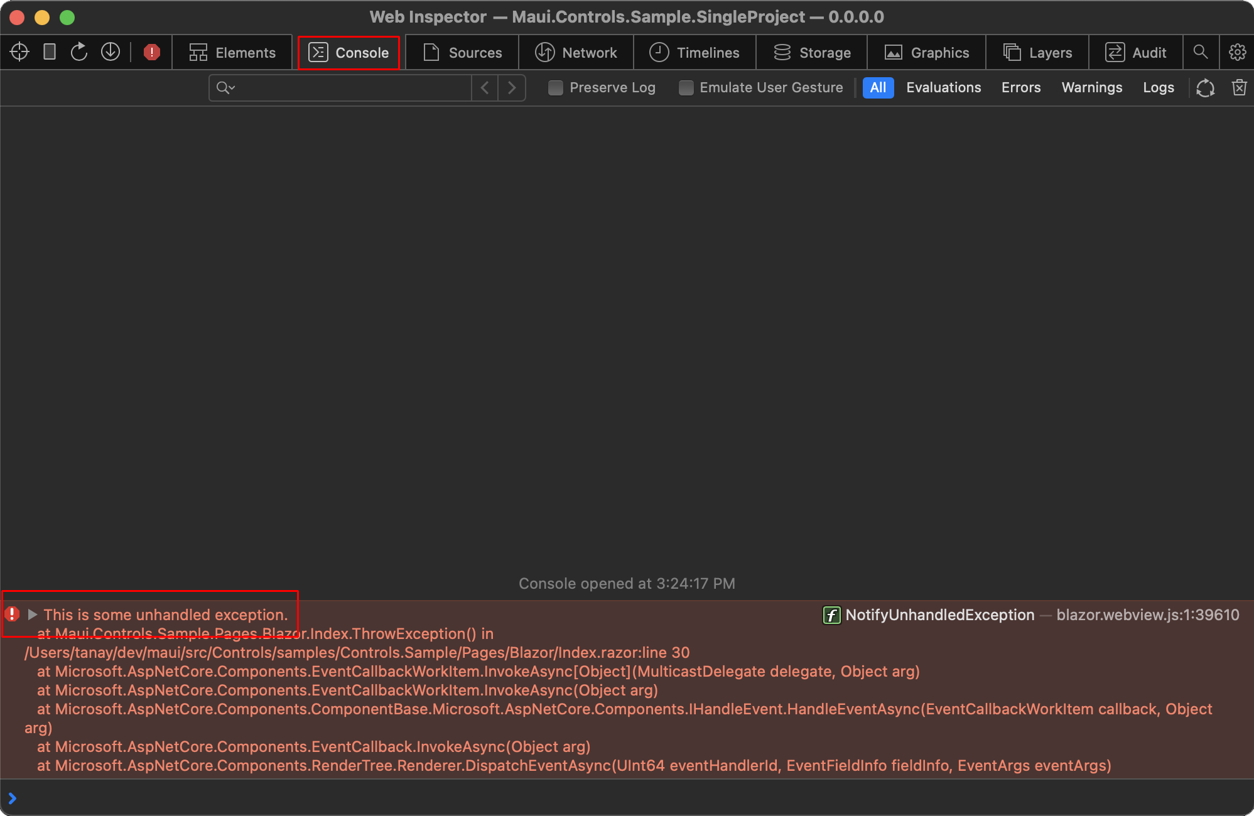Download the page web archive

[111, 52]
